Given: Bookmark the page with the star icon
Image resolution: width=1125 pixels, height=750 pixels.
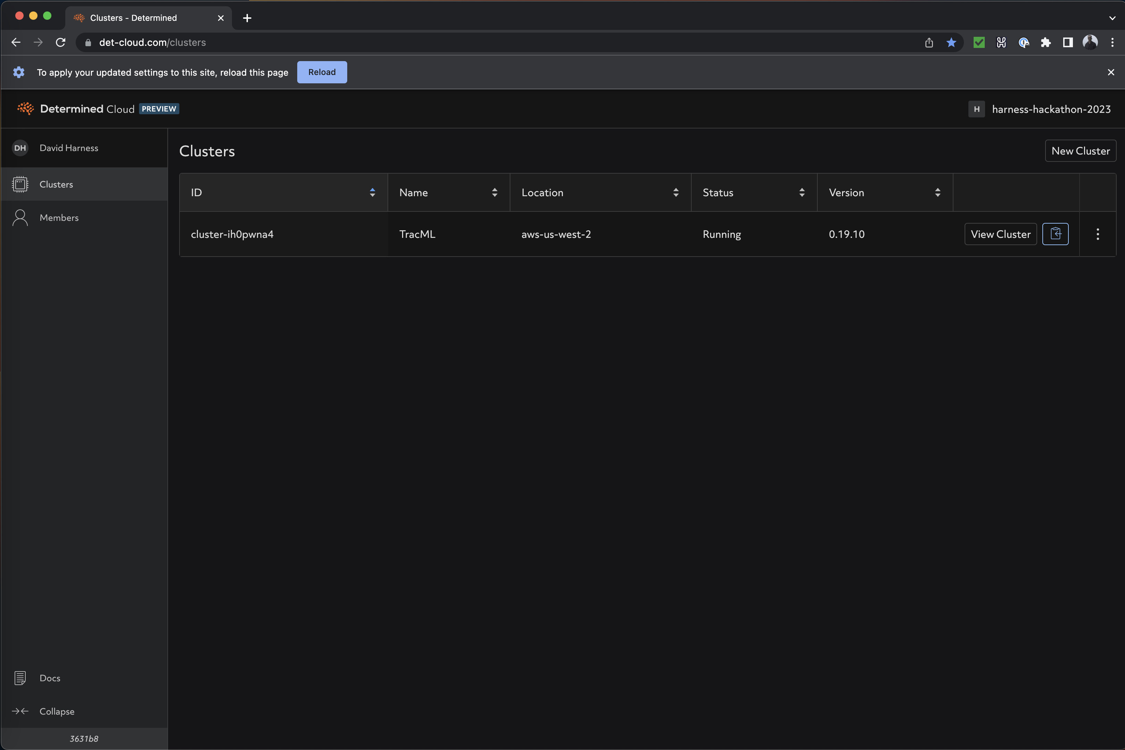Looking at the screenshot, I should tap(951, 43).
